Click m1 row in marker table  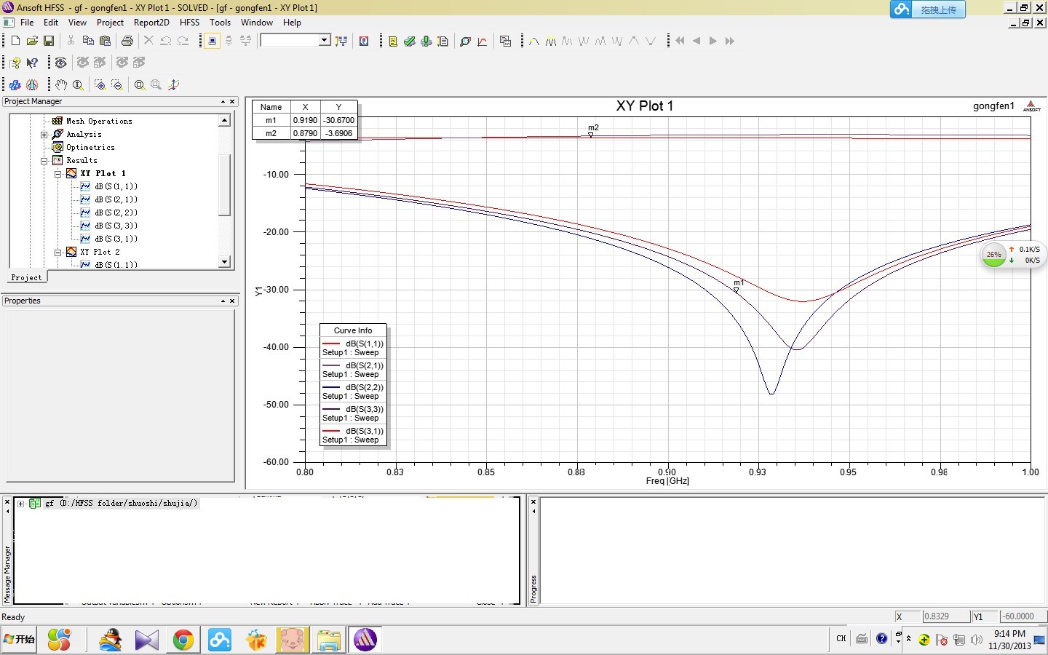[x=305, y=120]
